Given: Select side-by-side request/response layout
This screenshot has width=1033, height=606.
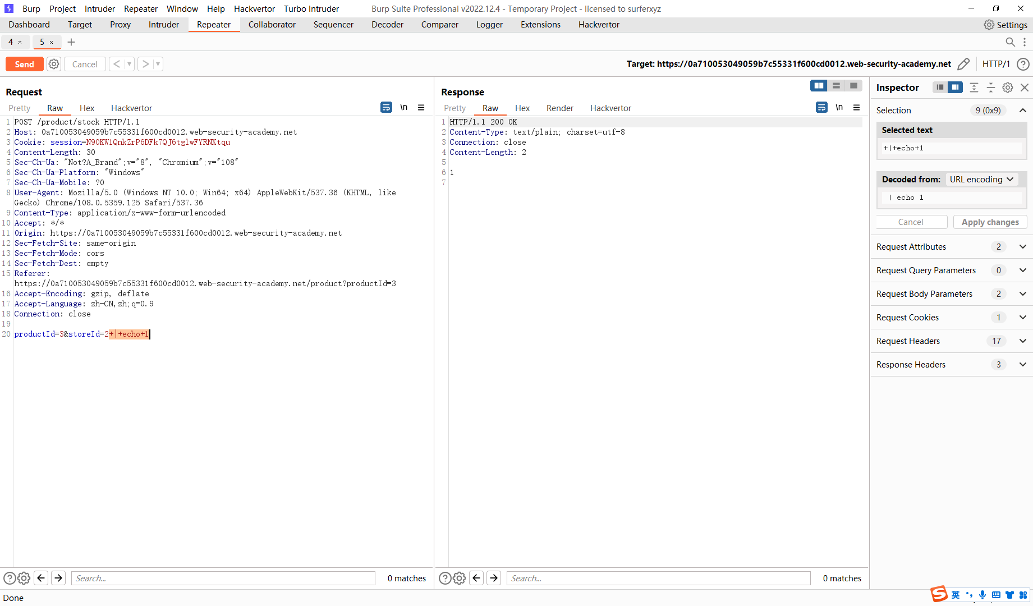Looking at the screenshot, I should point(819,85).
